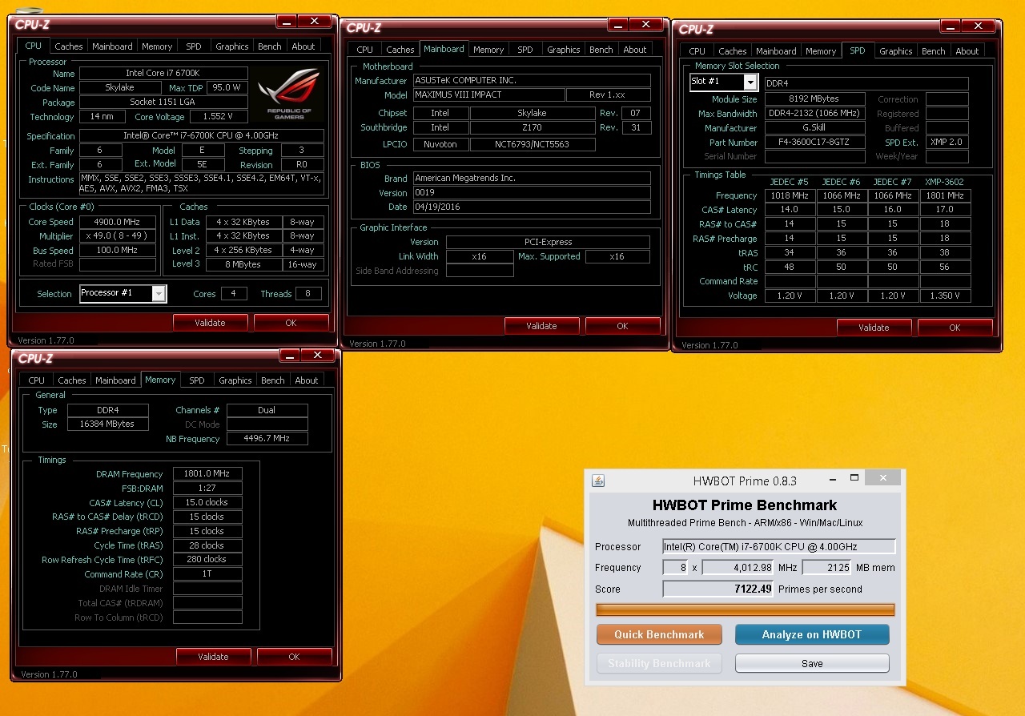Screen dimensions: 1025x716
Task: Start the Quick Benchmark in HWBOT Prime
Action: click(x=659, y=634)
